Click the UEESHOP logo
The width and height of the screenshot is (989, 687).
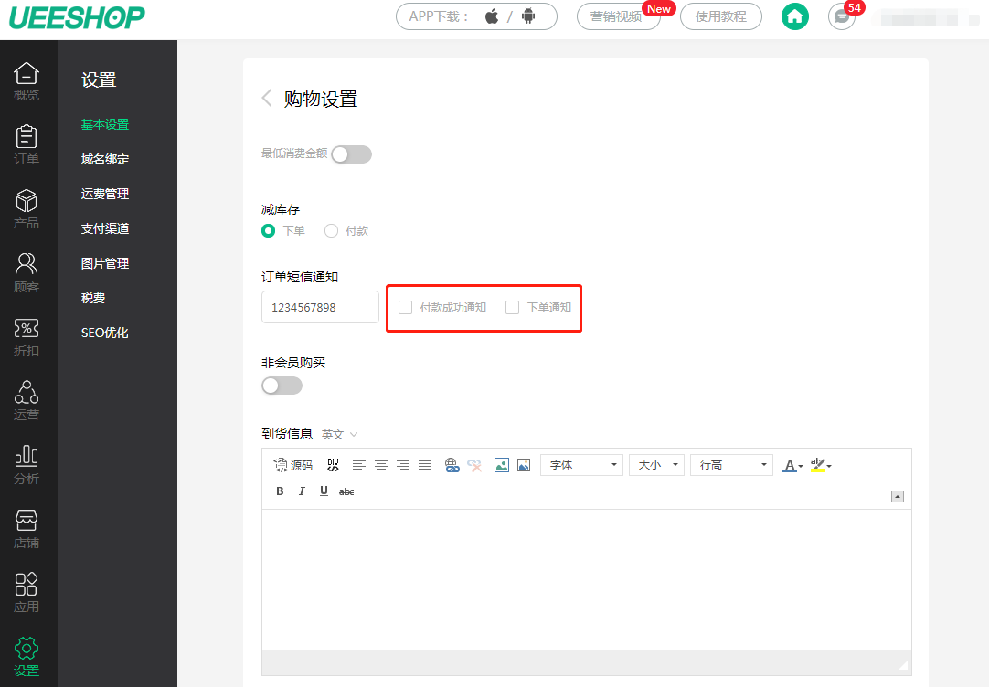(x=77, y=17)
